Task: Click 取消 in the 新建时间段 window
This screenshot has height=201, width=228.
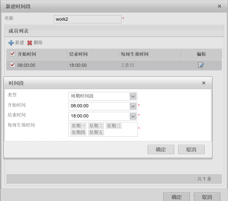Action: (x=207, y=197)
